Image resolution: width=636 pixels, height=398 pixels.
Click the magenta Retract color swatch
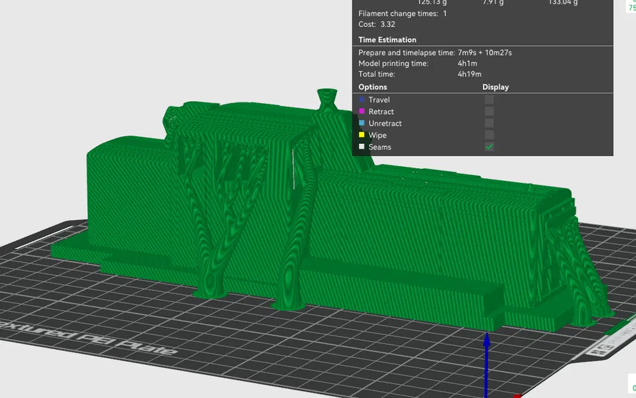click(362, 111)
